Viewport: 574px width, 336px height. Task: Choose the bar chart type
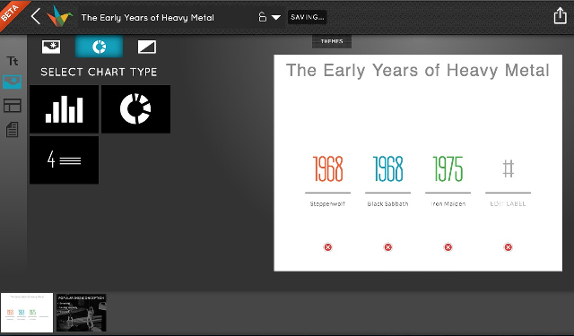(x=64, y=109)
